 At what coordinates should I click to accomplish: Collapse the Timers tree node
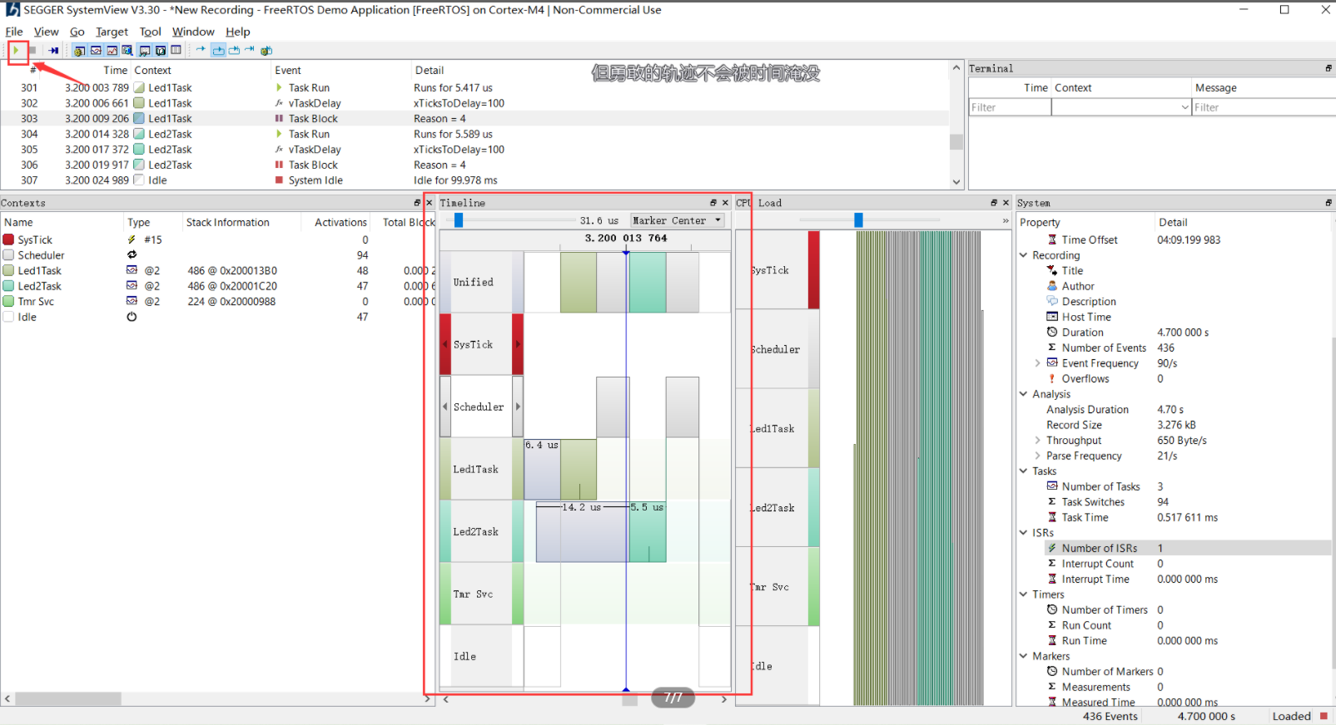(1024, 594)
